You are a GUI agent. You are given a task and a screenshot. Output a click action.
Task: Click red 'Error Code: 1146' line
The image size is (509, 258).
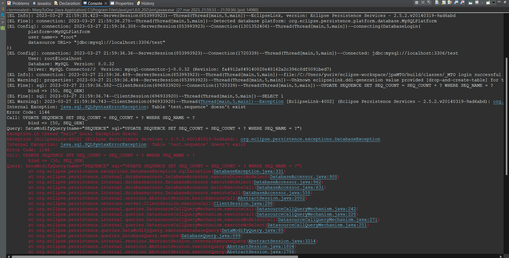[28, 150]
